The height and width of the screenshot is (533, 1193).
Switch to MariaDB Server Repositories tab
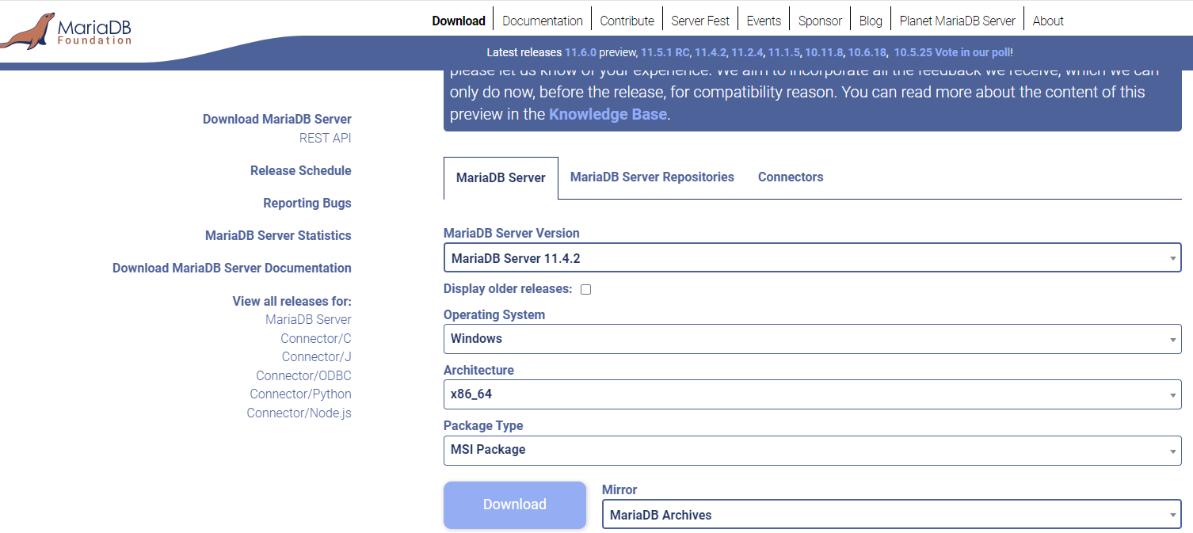[x=652, y=177]
